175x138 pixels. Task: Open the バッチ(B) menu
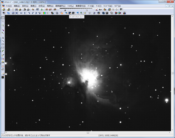coord(91,6)
